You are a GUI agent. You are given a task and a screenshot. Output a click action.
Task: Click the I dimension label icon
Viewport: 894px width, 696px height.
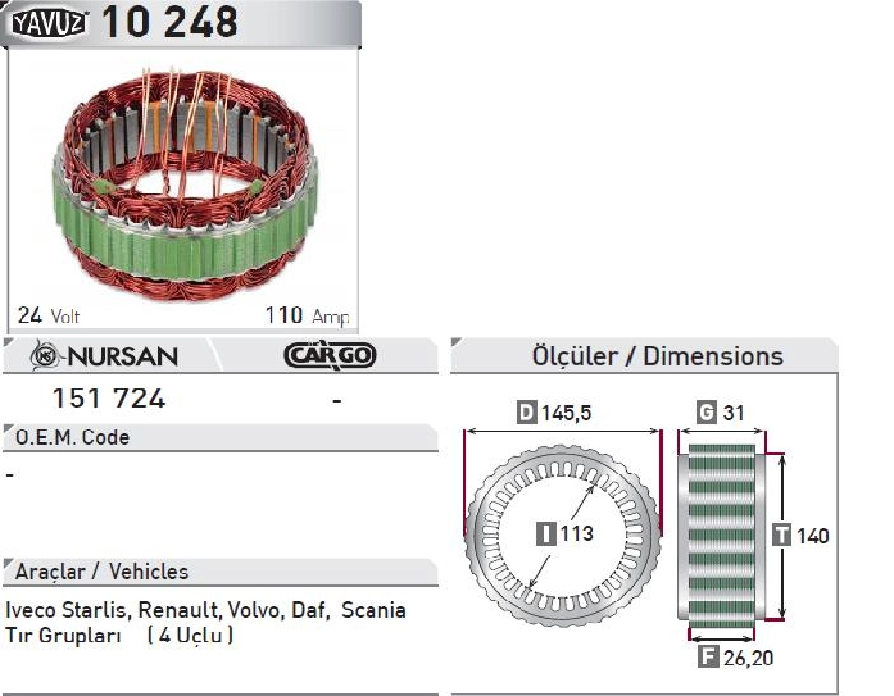pyautogui.click(x=546, y=534)
